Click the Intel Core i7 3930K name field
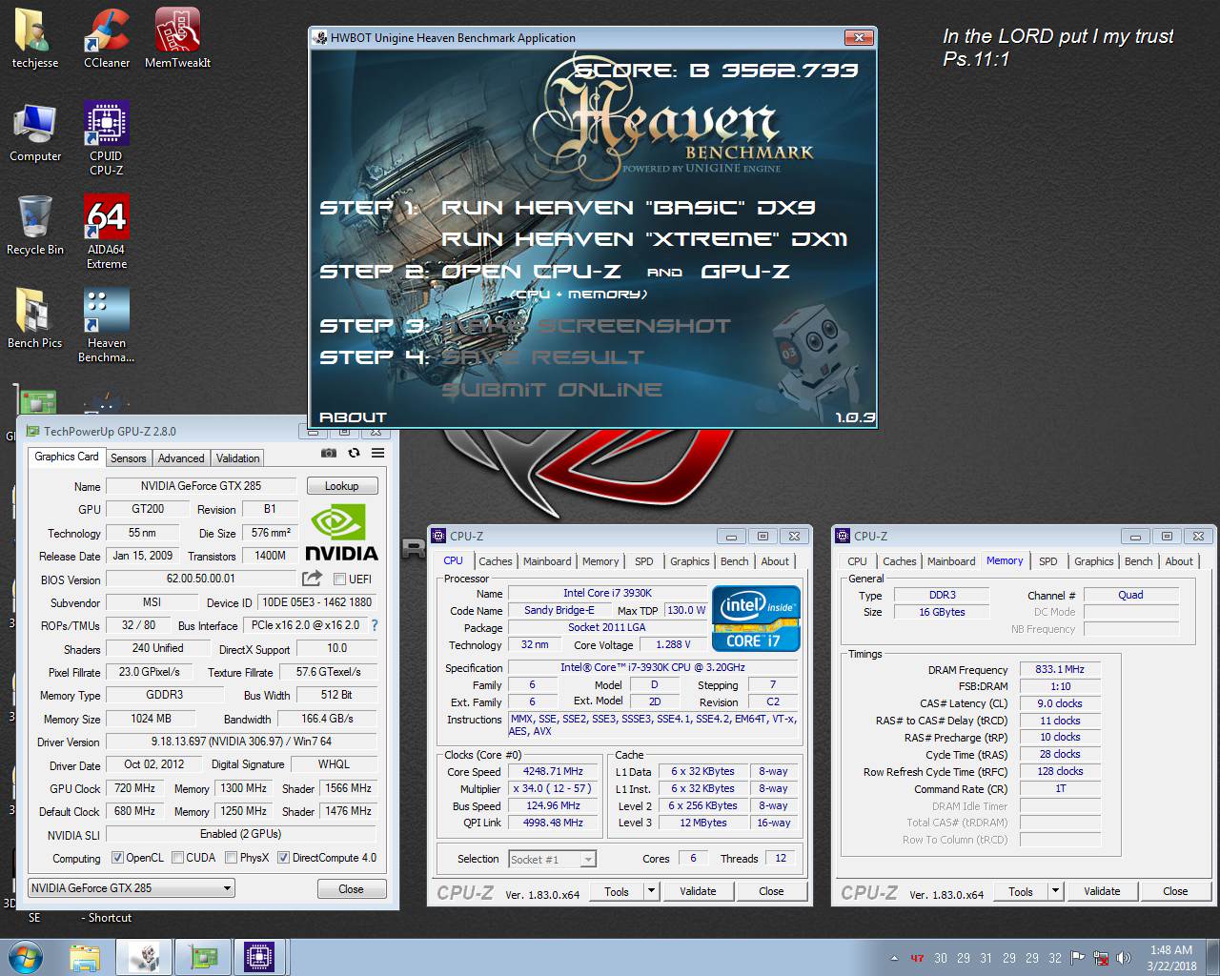 coord(607,593)
